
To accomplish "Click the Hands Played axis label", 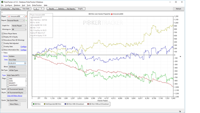I will coord(102,100).
